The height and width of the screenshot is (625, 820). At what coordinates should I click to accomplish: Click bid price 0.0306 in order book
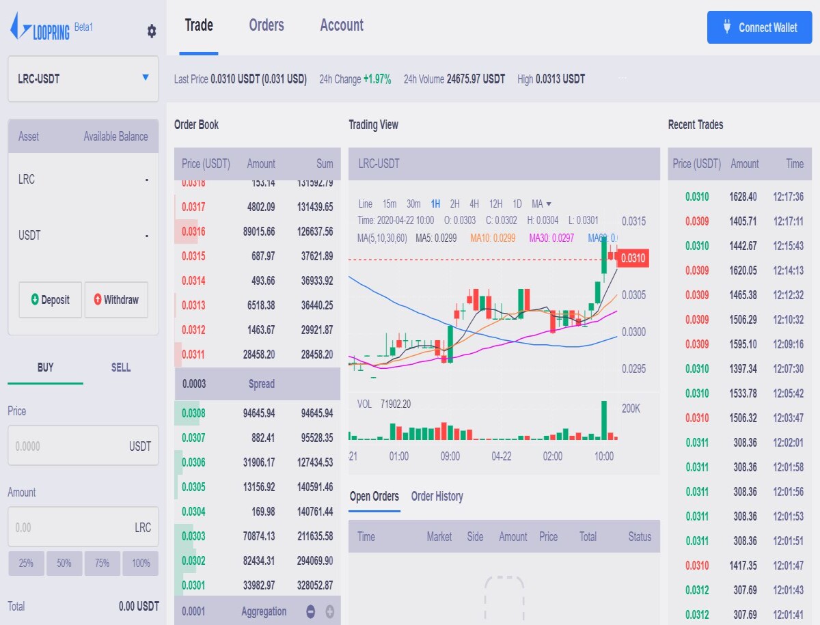point(193,462)
